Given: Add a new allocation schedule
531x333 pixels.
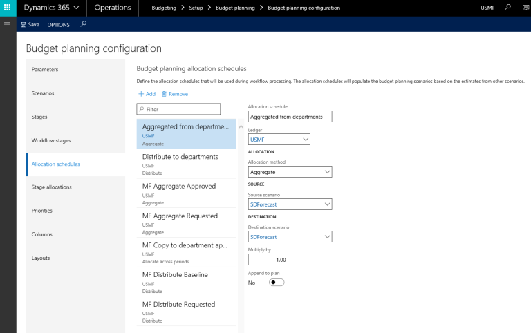Looking at the screenshot, I should point(147,93).
